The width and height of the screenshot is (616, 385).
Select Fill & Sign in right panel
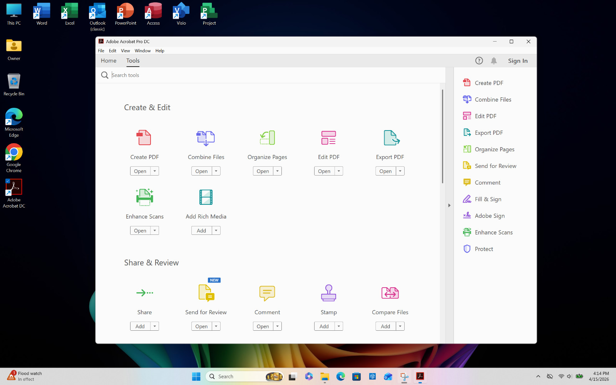tap(488, 199)
